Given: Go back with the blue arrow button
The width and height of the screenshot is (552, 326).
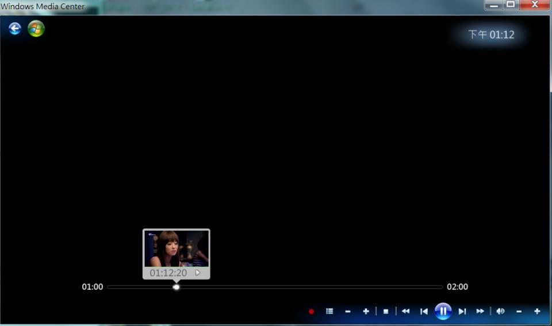Looking at the screenshot, I should click(15, 29).
